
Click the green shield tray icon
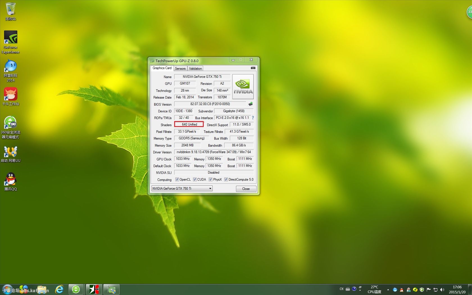422,289
